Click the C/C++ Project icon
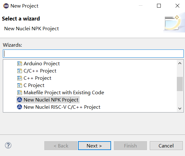The width and height of the screenshot is (185, 156). (x=20, y=71)
